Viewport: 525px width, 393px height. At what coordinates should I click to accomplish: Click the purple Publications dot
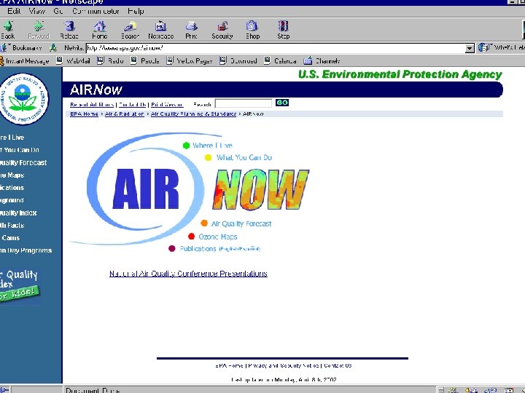pos(172,248)
